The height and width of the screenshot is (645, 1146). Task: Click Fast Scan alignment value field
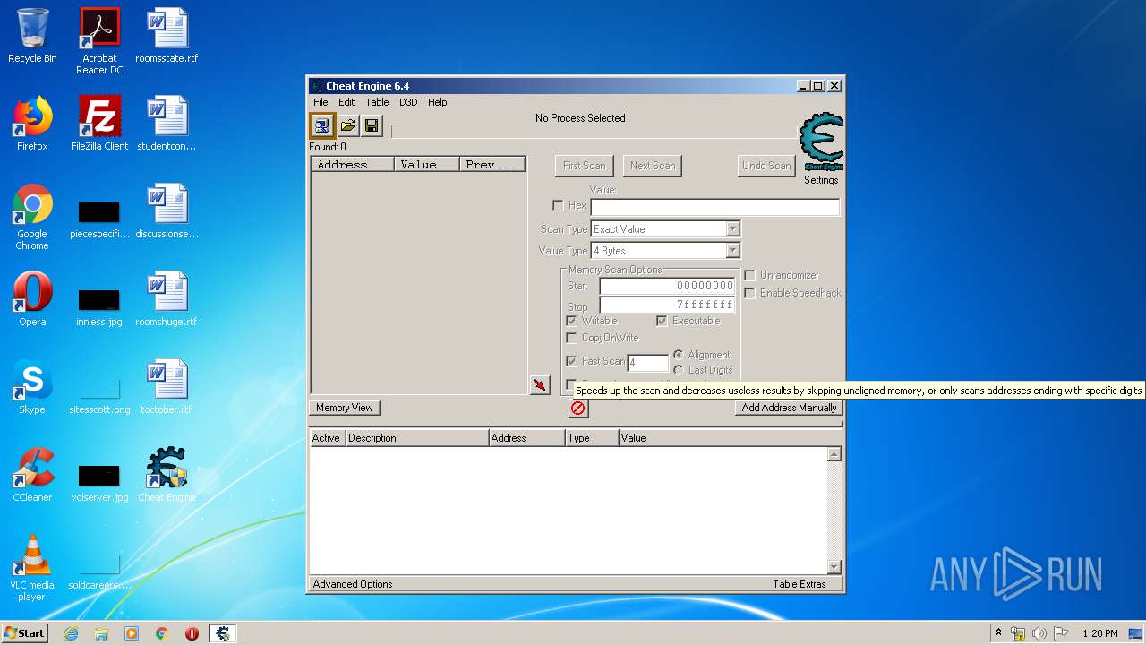point(647,363)
